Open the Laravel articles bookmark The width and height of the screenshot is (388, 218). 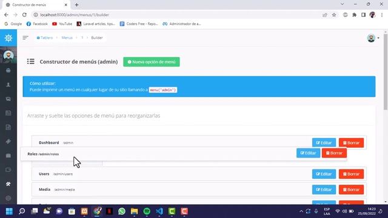(96, 24)
